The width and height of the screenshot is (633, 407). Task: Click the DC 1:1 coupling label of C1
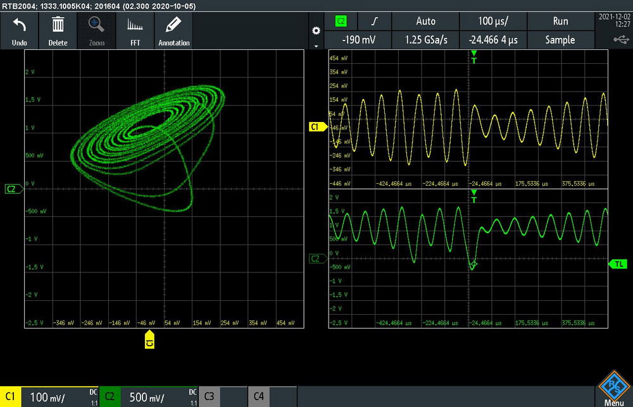click(93, 398)
